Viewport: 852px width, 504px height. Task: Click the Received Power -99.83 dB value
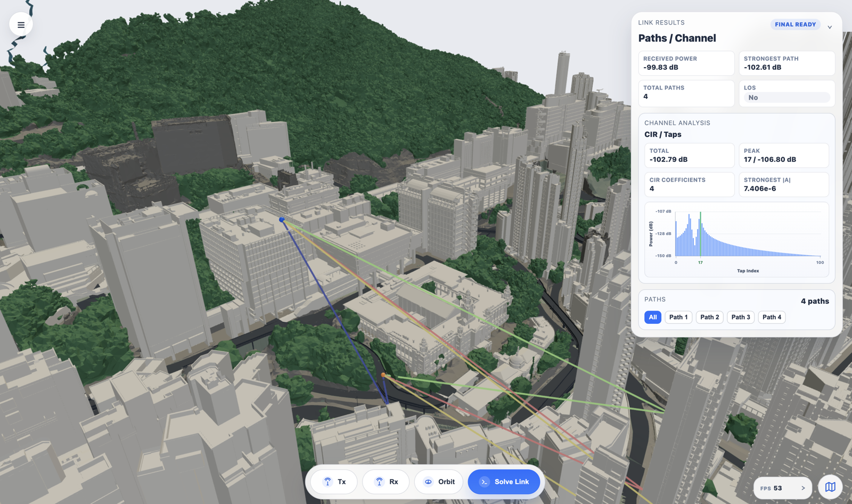pyautogui.click(x=661, y=68)
